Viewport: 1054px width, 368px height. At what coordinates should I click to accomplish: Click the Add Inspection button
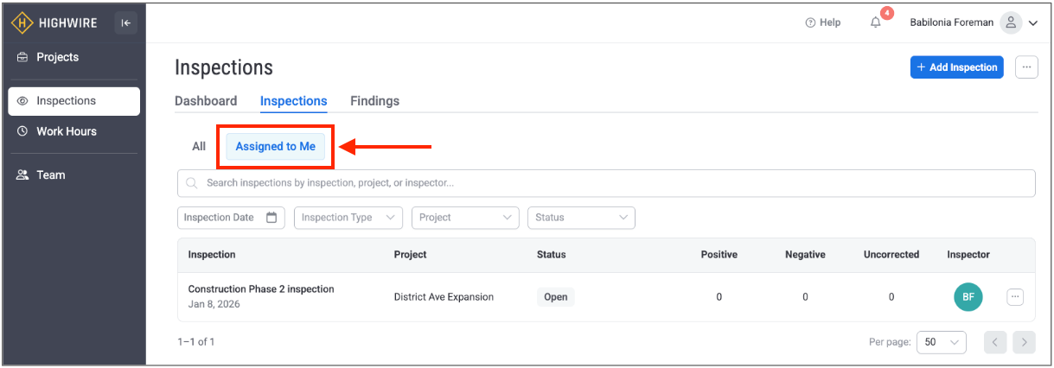pyautogui.click(x=956, y=67)
